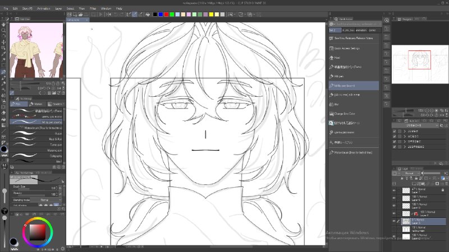Viewport: 449px width, 252px height.
Task: Open the layer blending mode Normal dropdown
Action: point(411,173)
